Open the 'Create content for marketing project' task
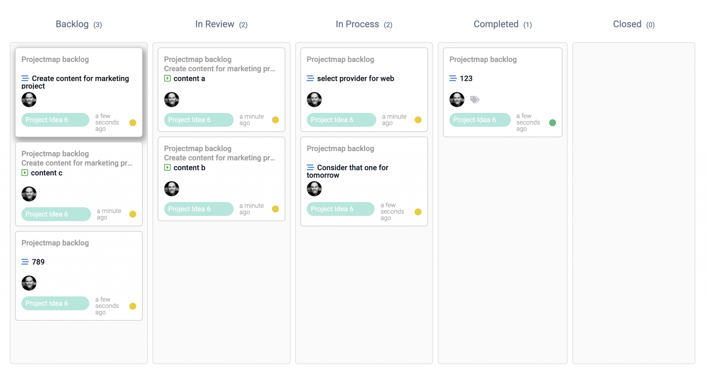This screenshot has width=708, height=378. [x=75, y=82]
